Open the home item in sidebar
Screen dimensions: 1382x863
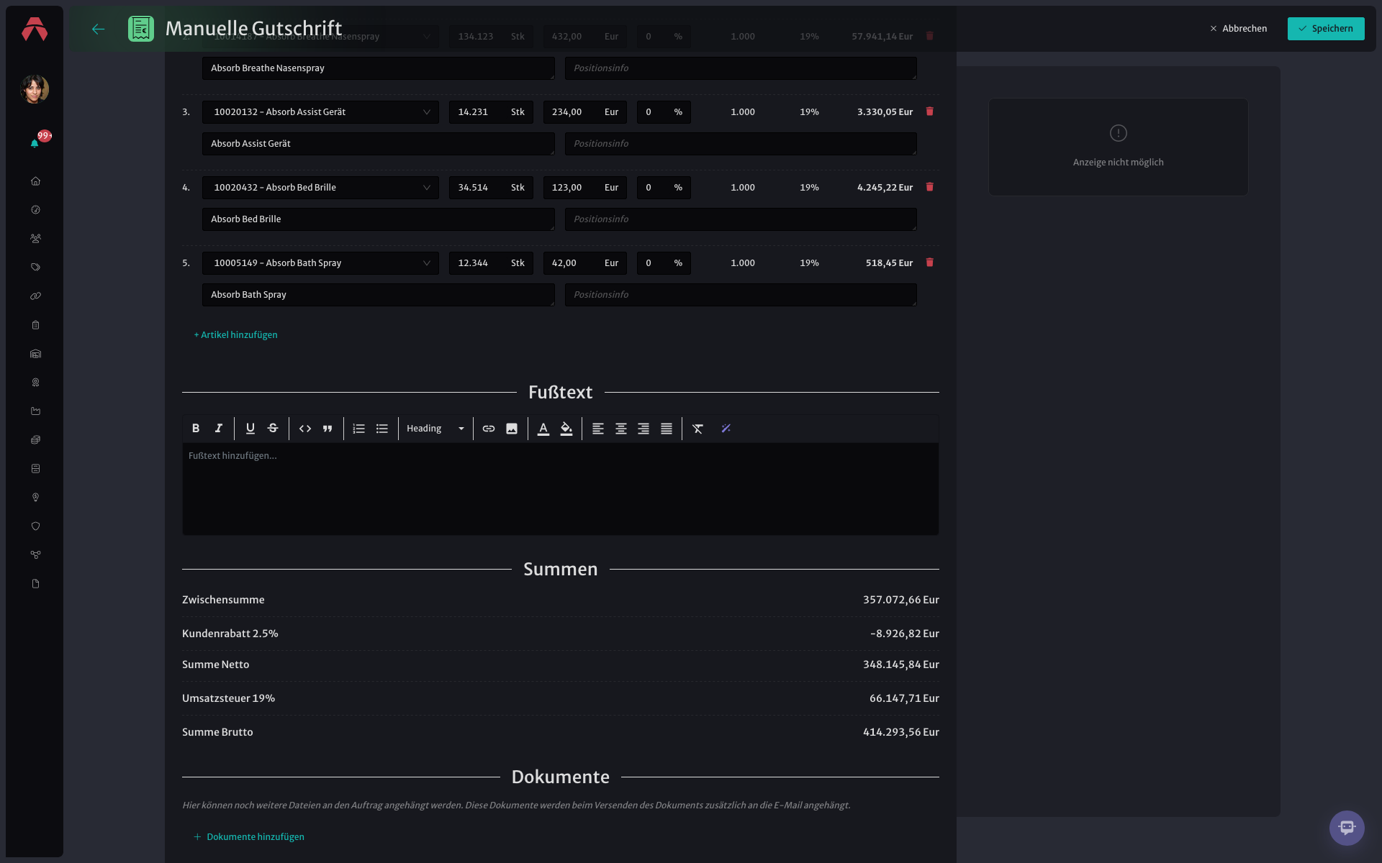click(x=35, y=181)
